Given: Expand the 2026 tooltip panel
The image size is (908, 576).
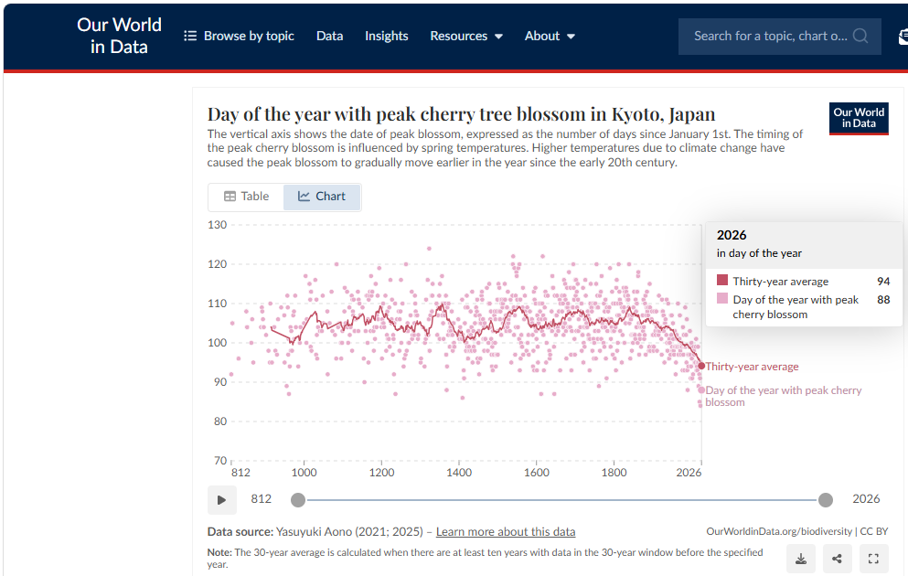Looking at the screenshot, I should (x=732, y=235).
